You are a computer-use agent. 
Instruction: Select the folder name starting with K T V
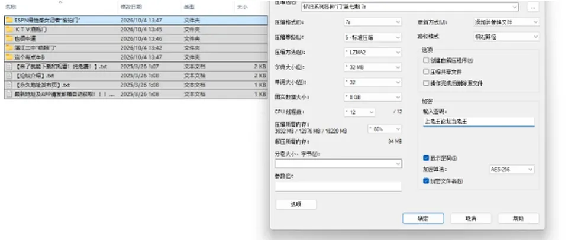coord(31,30)
